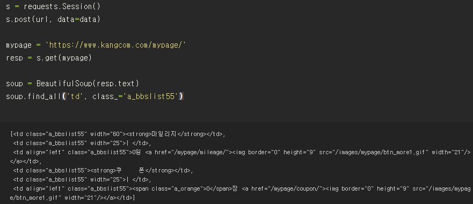Screen dimensions: 473x204
Task: Click the first output line with width="60"
Action: tap(119, 134)
